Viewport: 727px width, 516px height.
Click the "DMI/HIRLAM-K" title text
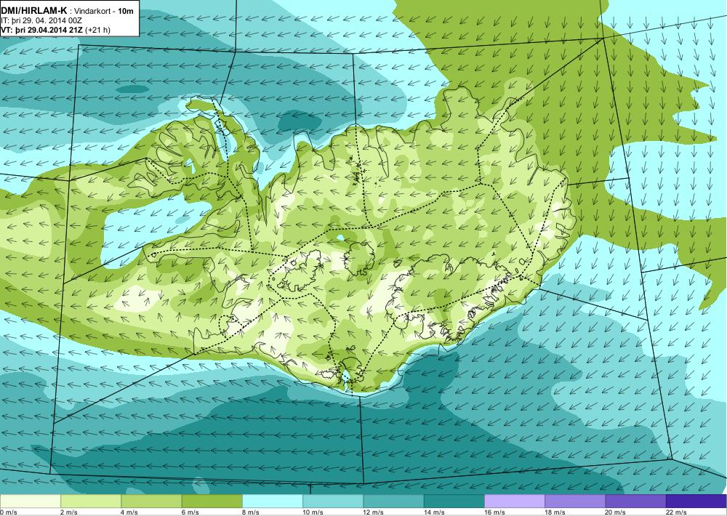33,11
